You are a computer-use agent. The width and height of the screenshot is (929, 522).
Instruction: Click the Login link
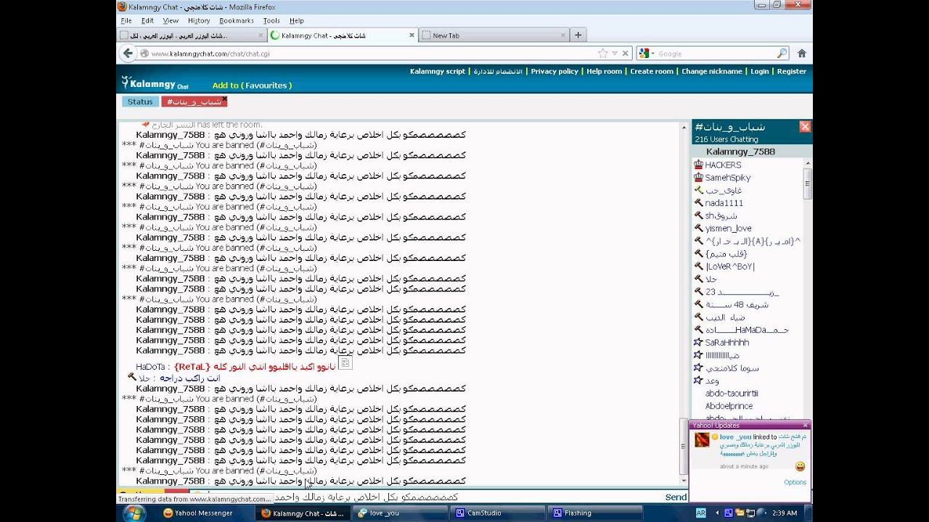[760, 71]
